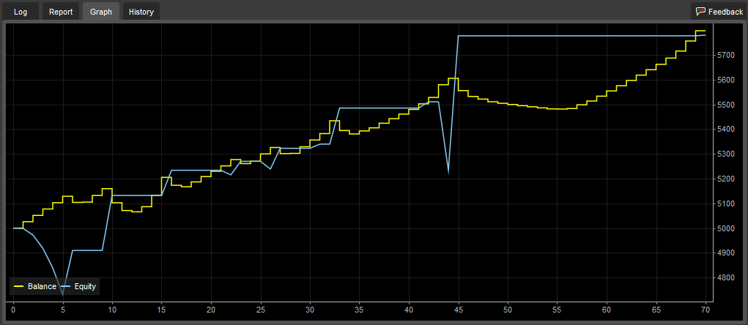748x325 pixels.
Task: Open the Report tab
Action: 61,12
